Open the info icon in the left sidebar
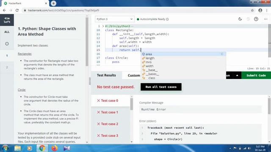 point(7,44)
